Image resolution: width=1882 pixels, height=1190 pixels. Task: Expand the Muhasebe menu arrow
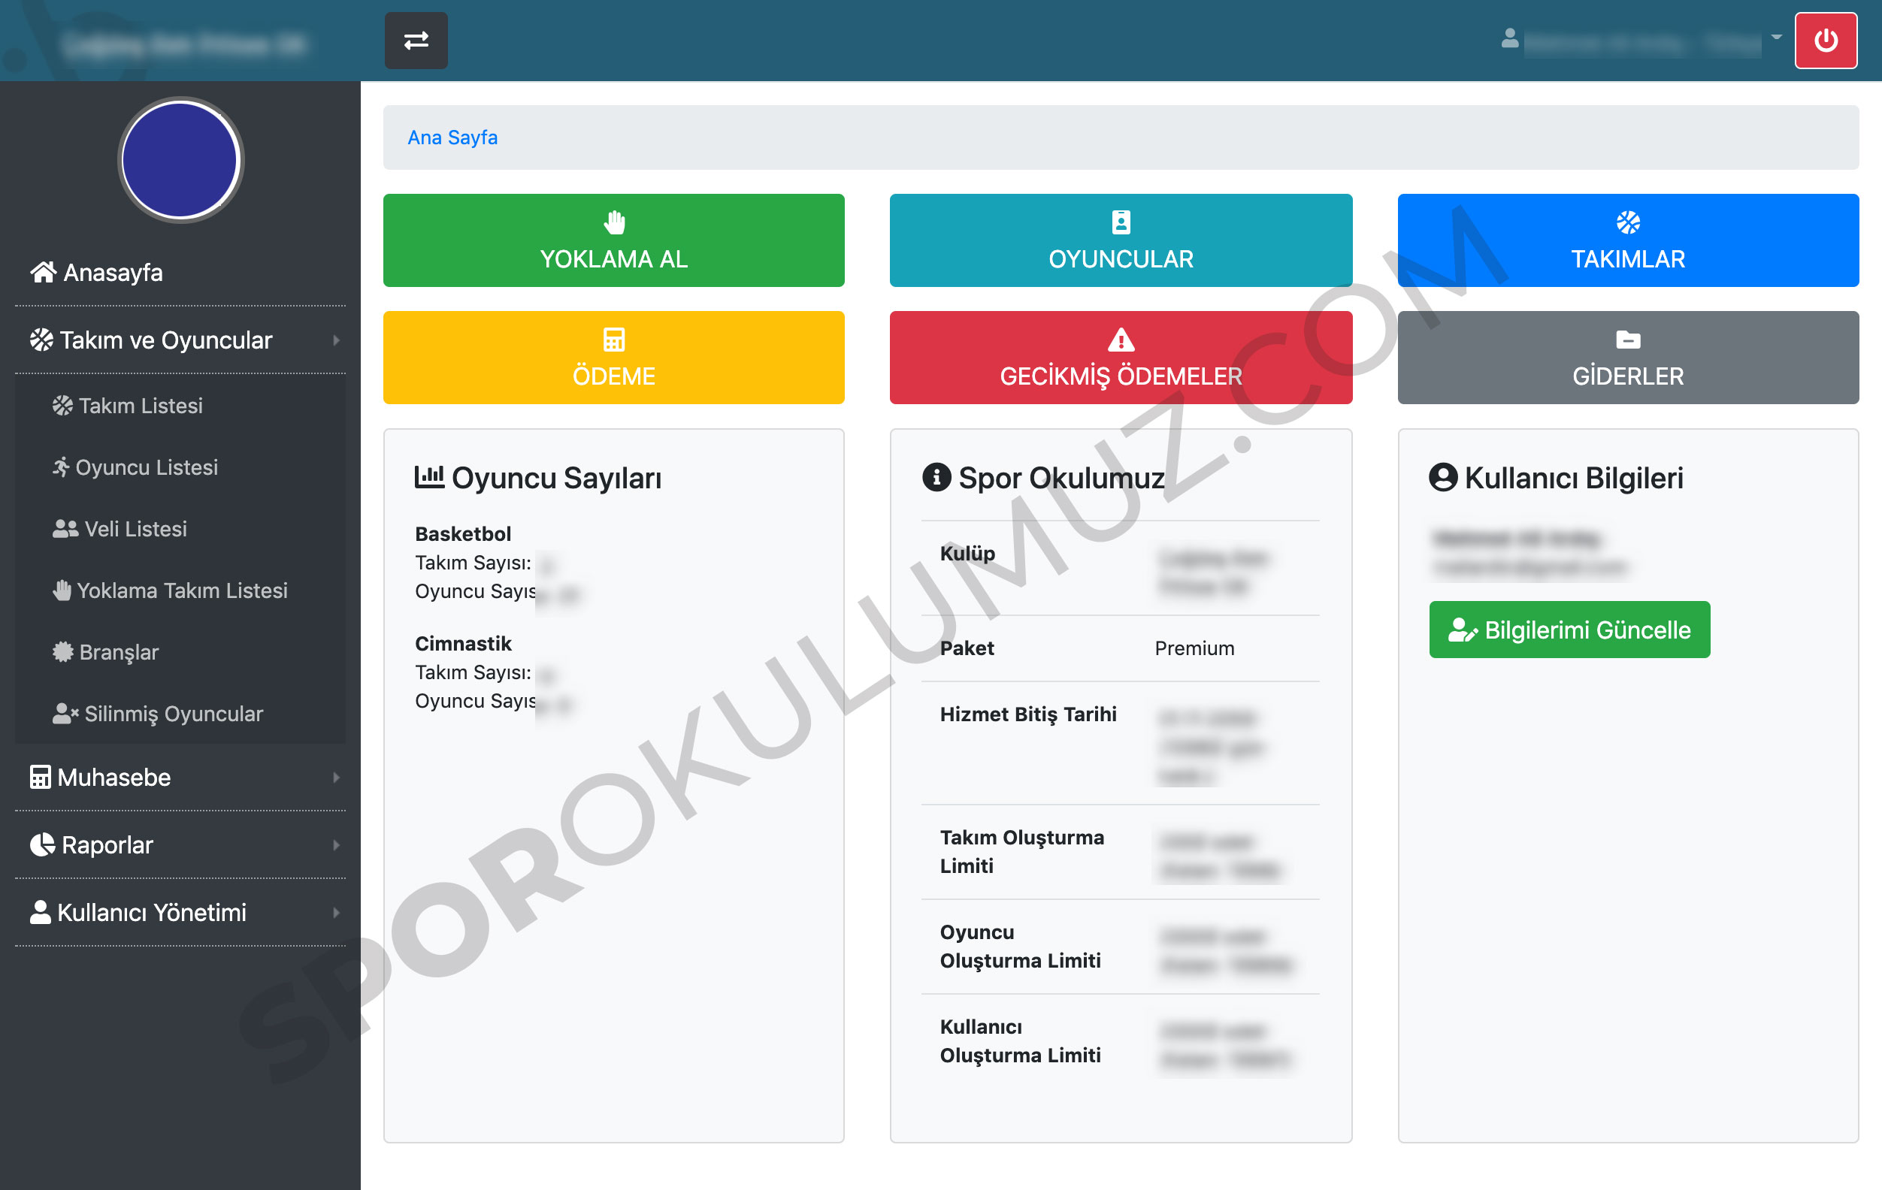click(336, 778)
